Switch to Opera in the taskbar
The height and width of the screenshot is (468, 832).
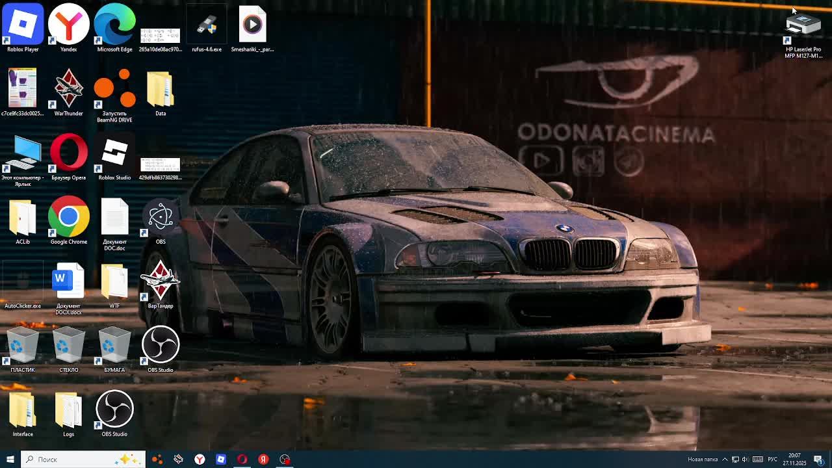click(242, 459)
